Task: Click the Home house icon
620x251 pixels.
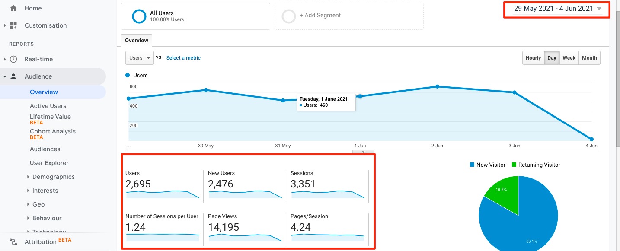Action: (x=13, y=8)
